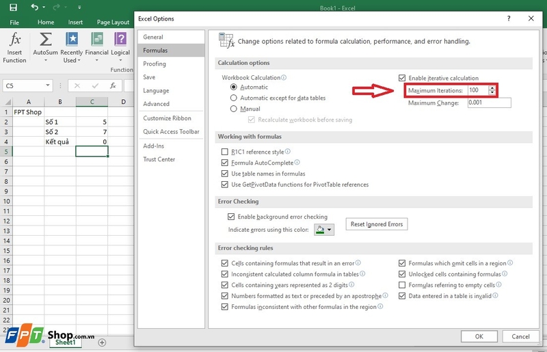Toggle Cells containing years as 2 digits

click(225, 285)
